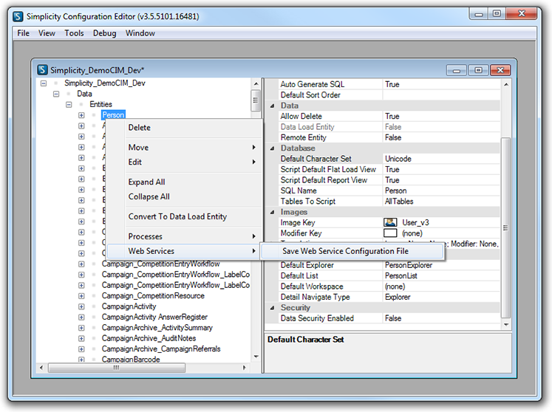The height and width of the screenshot is (412, 552).
Task: Open the View menu
Action: tap(47, 33)
